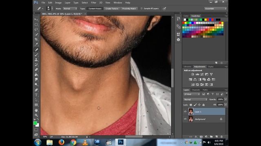Select the Path Selection tool
Screen dimensions: 261x146
point(36,100)
